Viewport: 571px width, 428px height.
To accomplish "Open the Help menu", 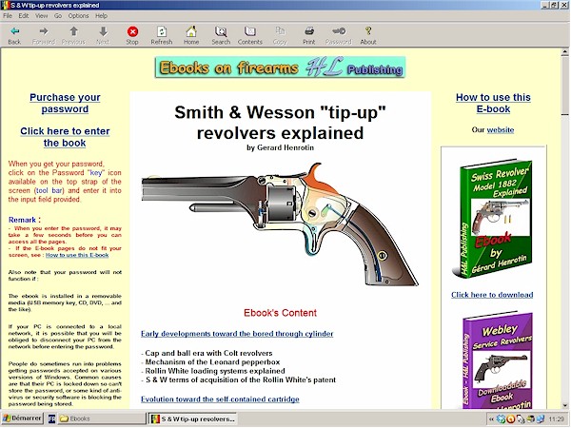I will click(x=101, y=15).
